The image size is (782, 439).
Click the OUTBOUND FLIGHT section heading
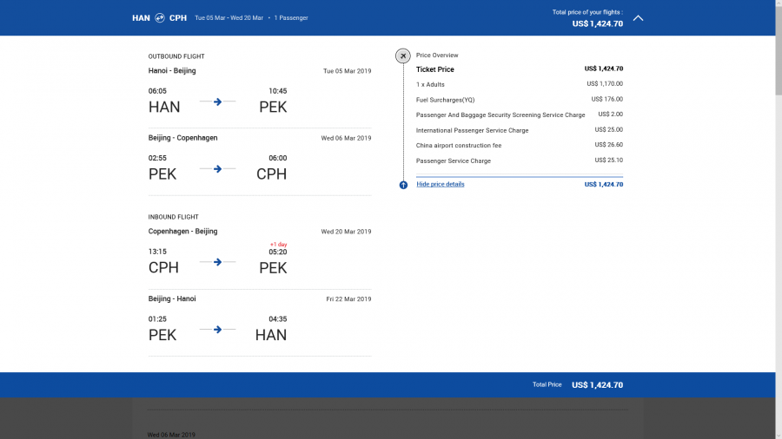coord(176,56)
